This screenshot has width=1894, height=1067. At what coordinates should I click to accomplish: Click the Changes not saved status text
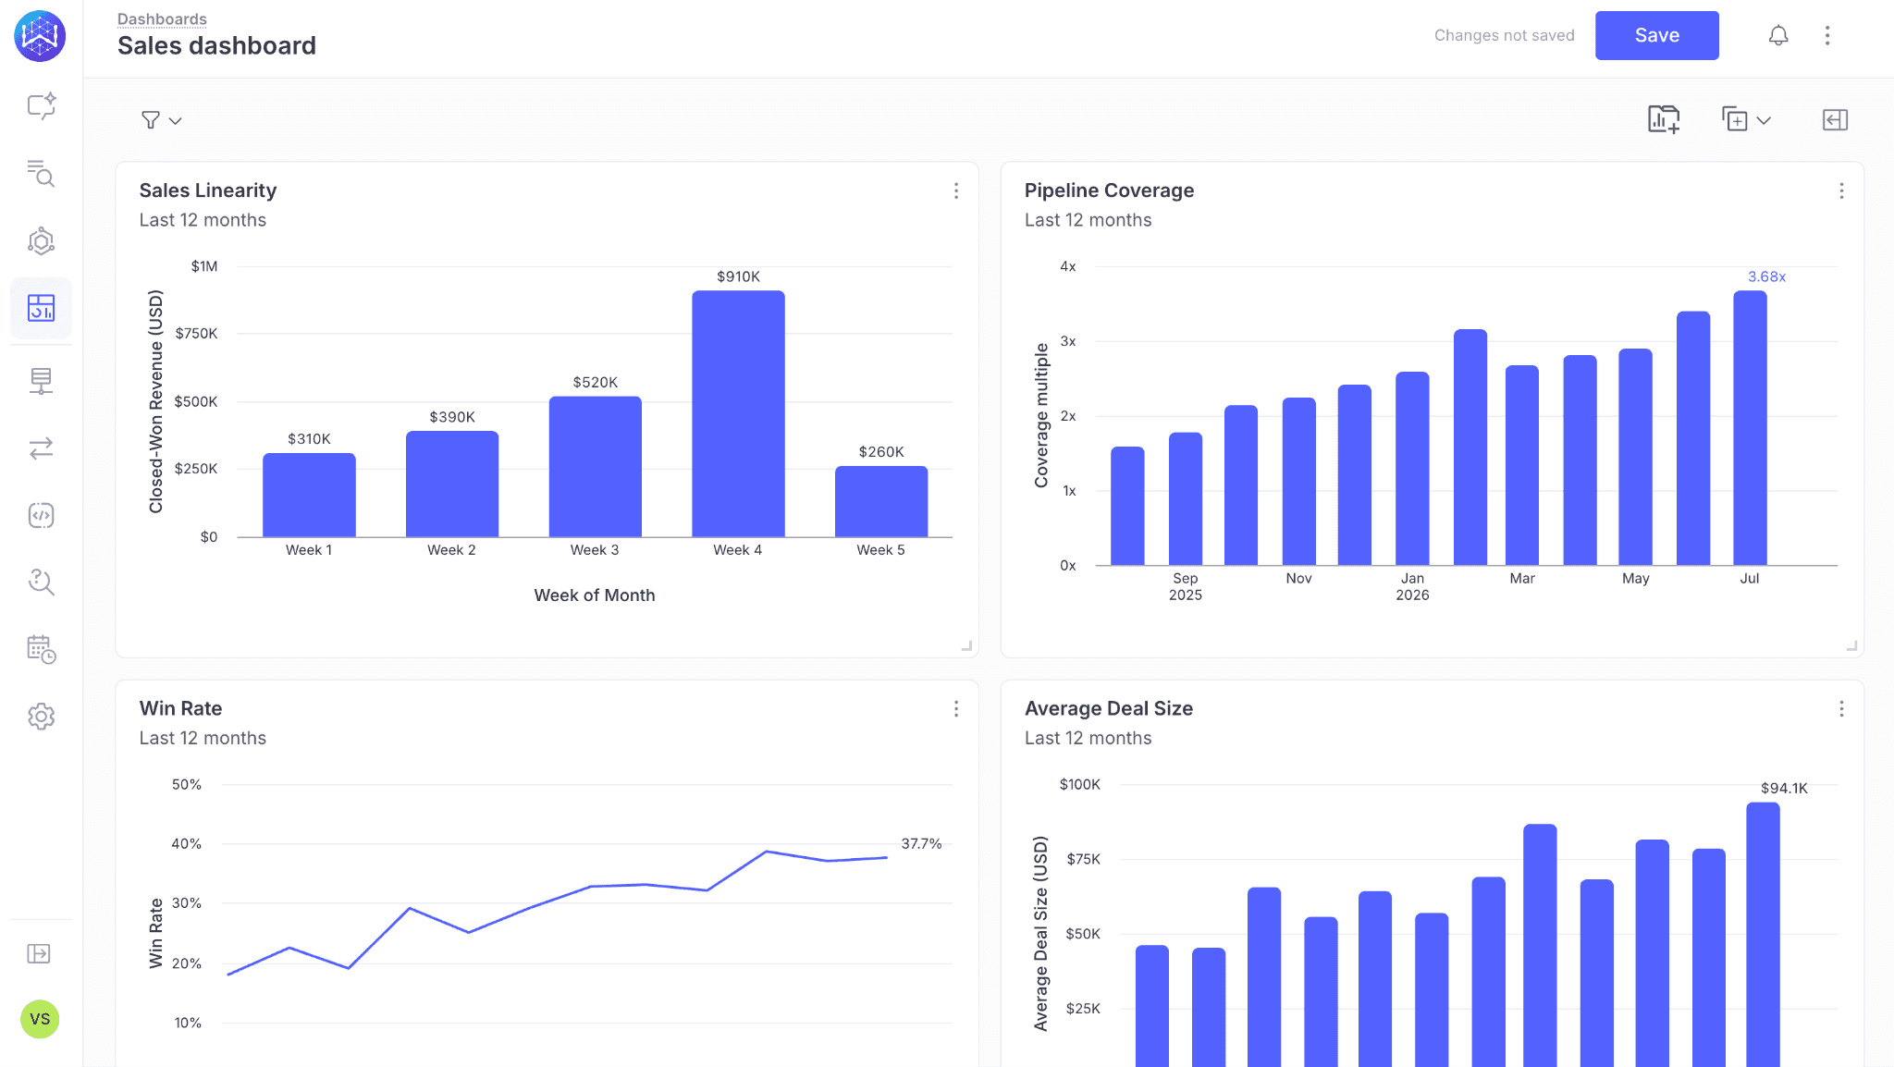pyautogui.click(x=1504, y=35)
